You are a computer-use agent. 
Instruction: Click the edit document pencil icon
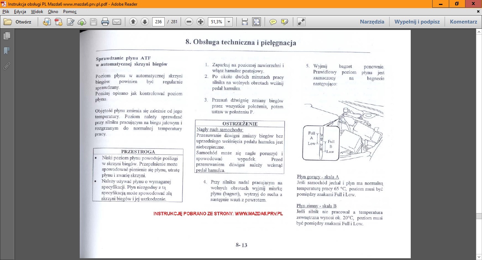(70, 22)
